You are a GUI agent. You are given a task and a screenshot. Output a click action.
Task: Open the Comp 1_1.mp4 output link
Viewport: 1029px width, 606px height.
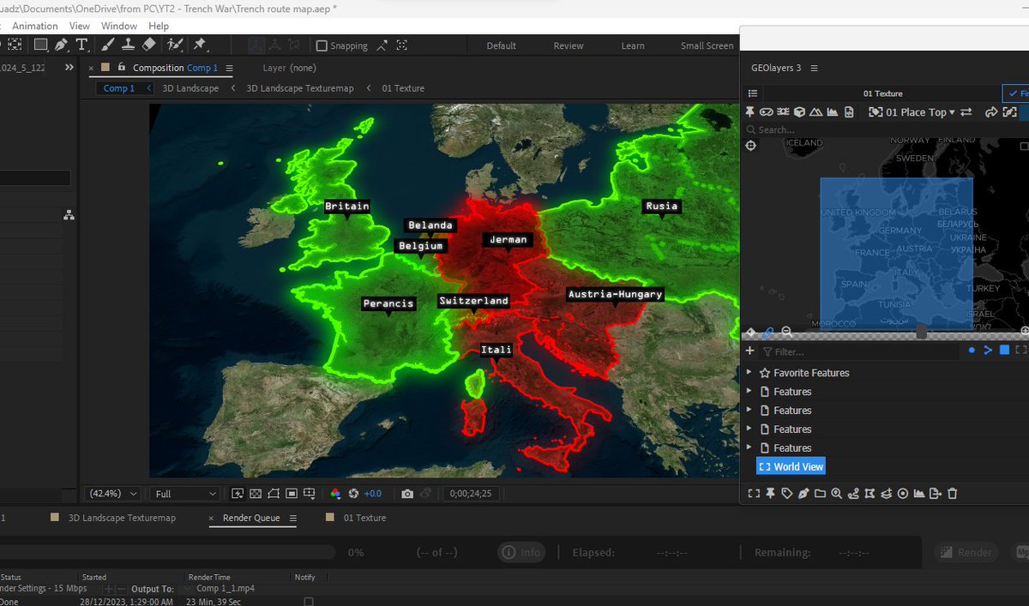point(226,589)
